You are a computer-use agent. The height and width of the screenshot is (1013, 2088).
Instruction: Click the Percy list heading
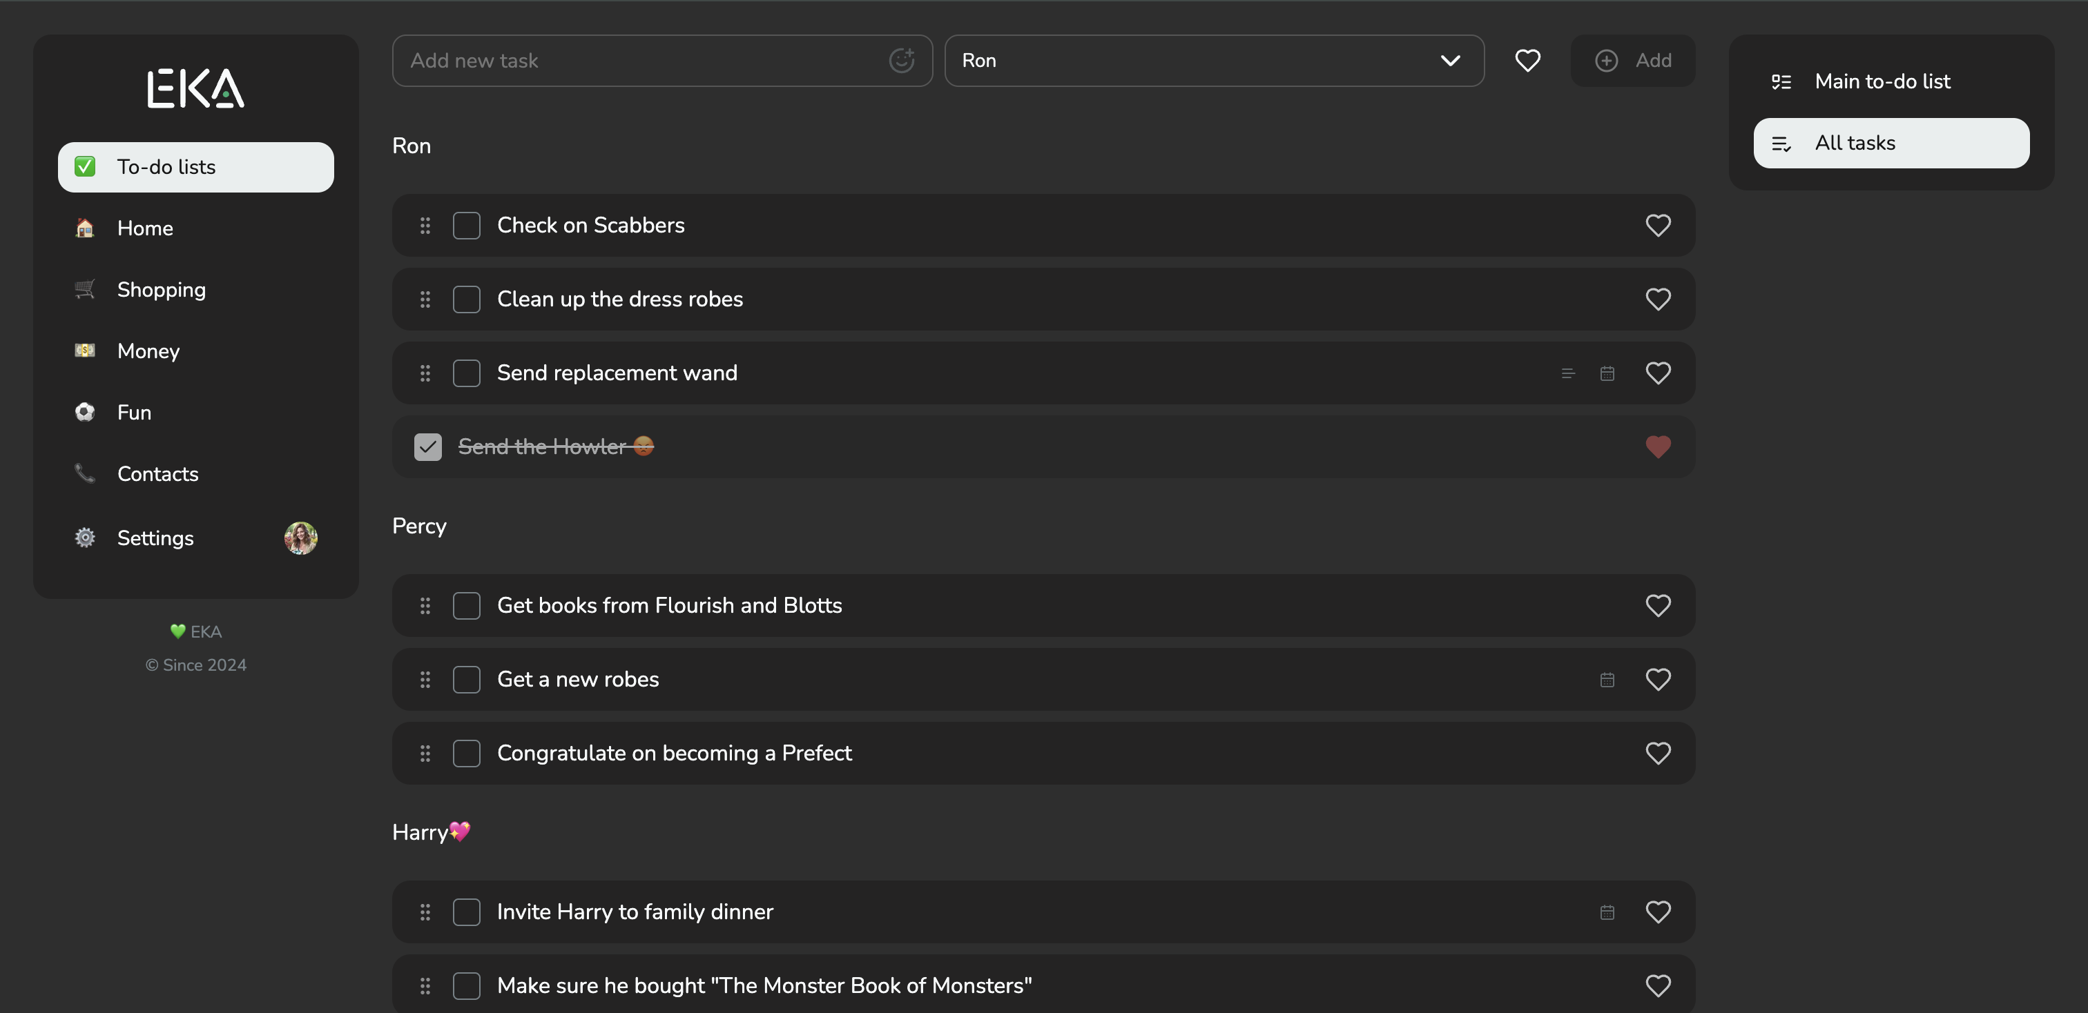point(419,526)
